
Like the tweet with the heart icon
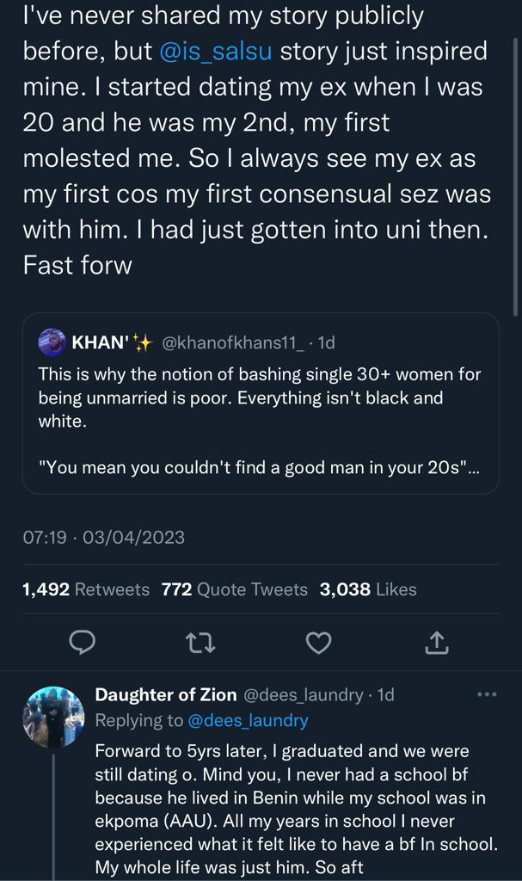point(319,641)
